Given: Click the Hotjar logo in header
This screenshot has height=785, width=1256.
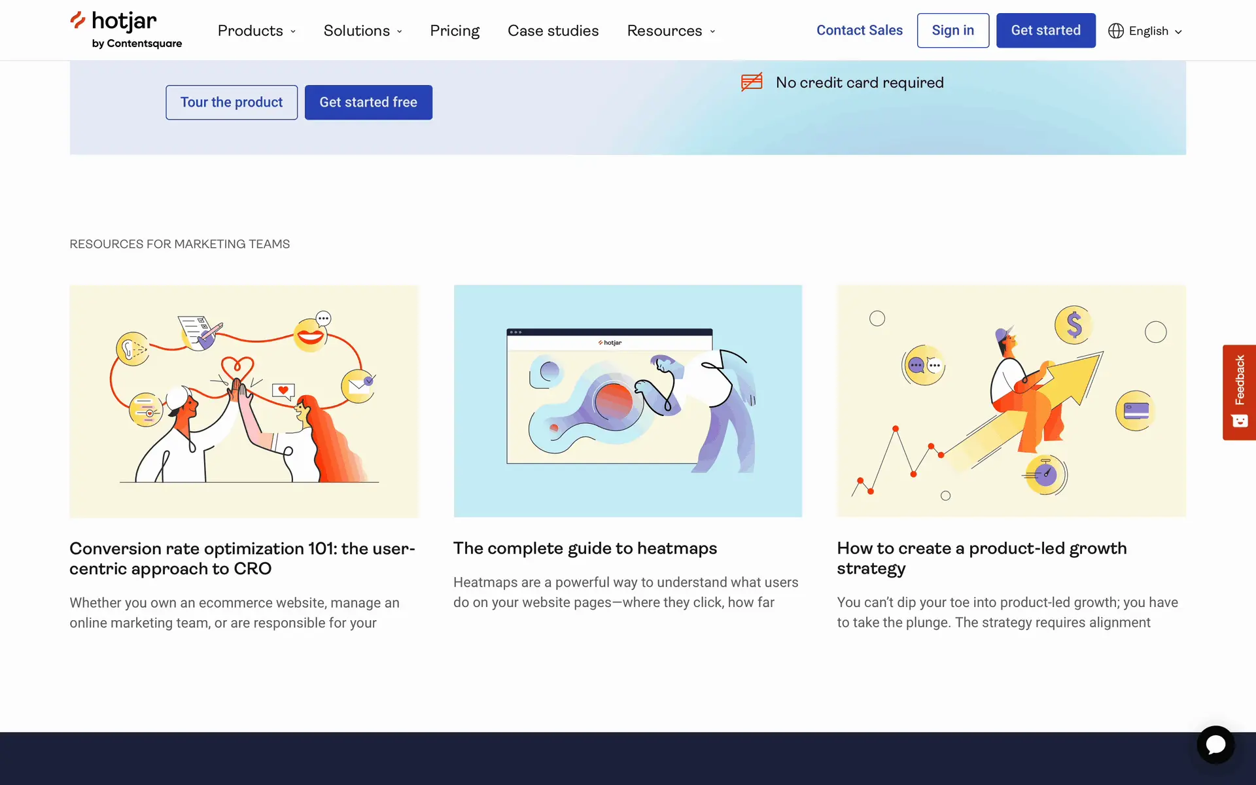Looking at the screenshot, I should click(x=126, y=29).
